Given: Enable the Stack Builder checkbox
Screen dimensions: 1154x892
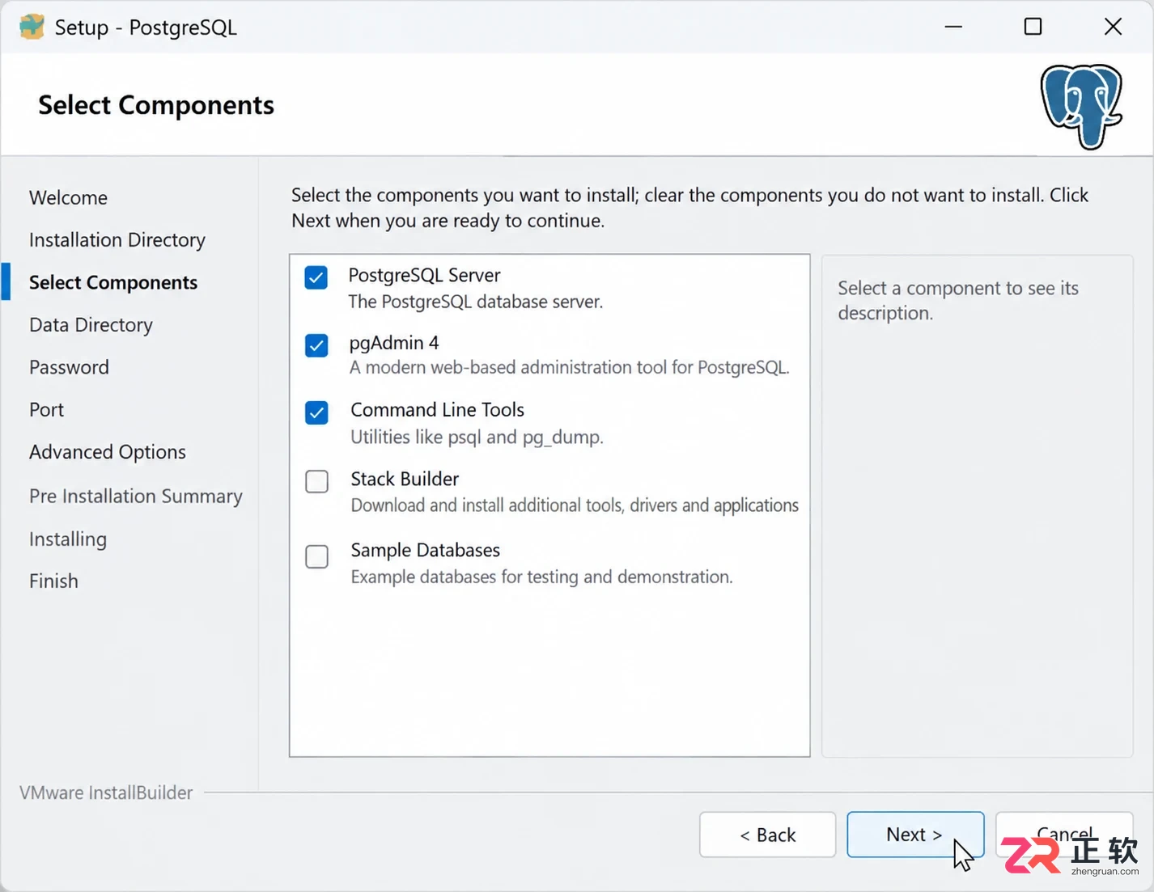Looking at the screenshot, I should [x=316, y=481].
